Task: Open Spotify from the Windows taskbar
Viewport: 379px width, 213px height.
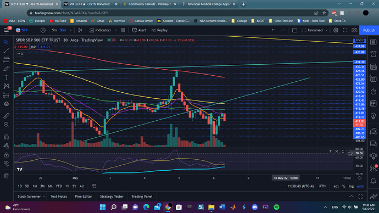Action: (x=276, y=207)
